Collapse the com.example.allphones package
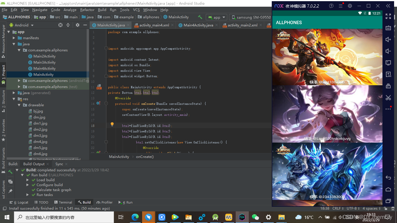Viewport: 397px width, 223px height. [x=19, y=50]
